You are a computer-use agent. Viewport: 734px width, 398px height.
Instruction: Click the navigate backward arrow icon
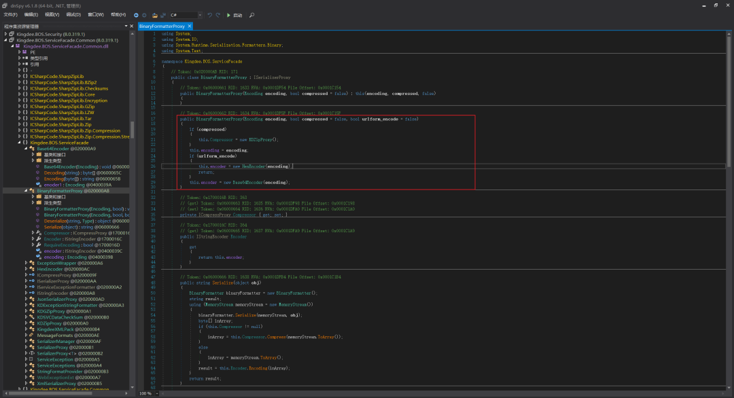[136, 16]
